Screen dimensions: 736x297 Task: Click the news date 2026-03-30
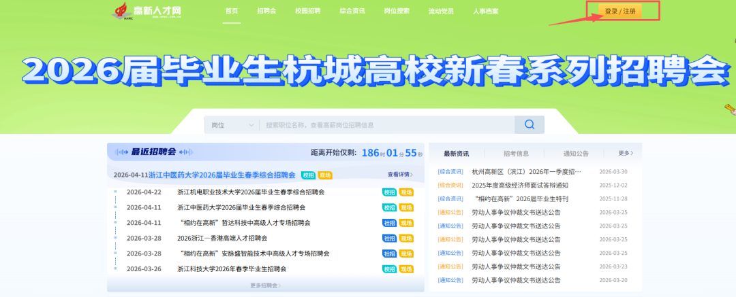coord(613,172)
